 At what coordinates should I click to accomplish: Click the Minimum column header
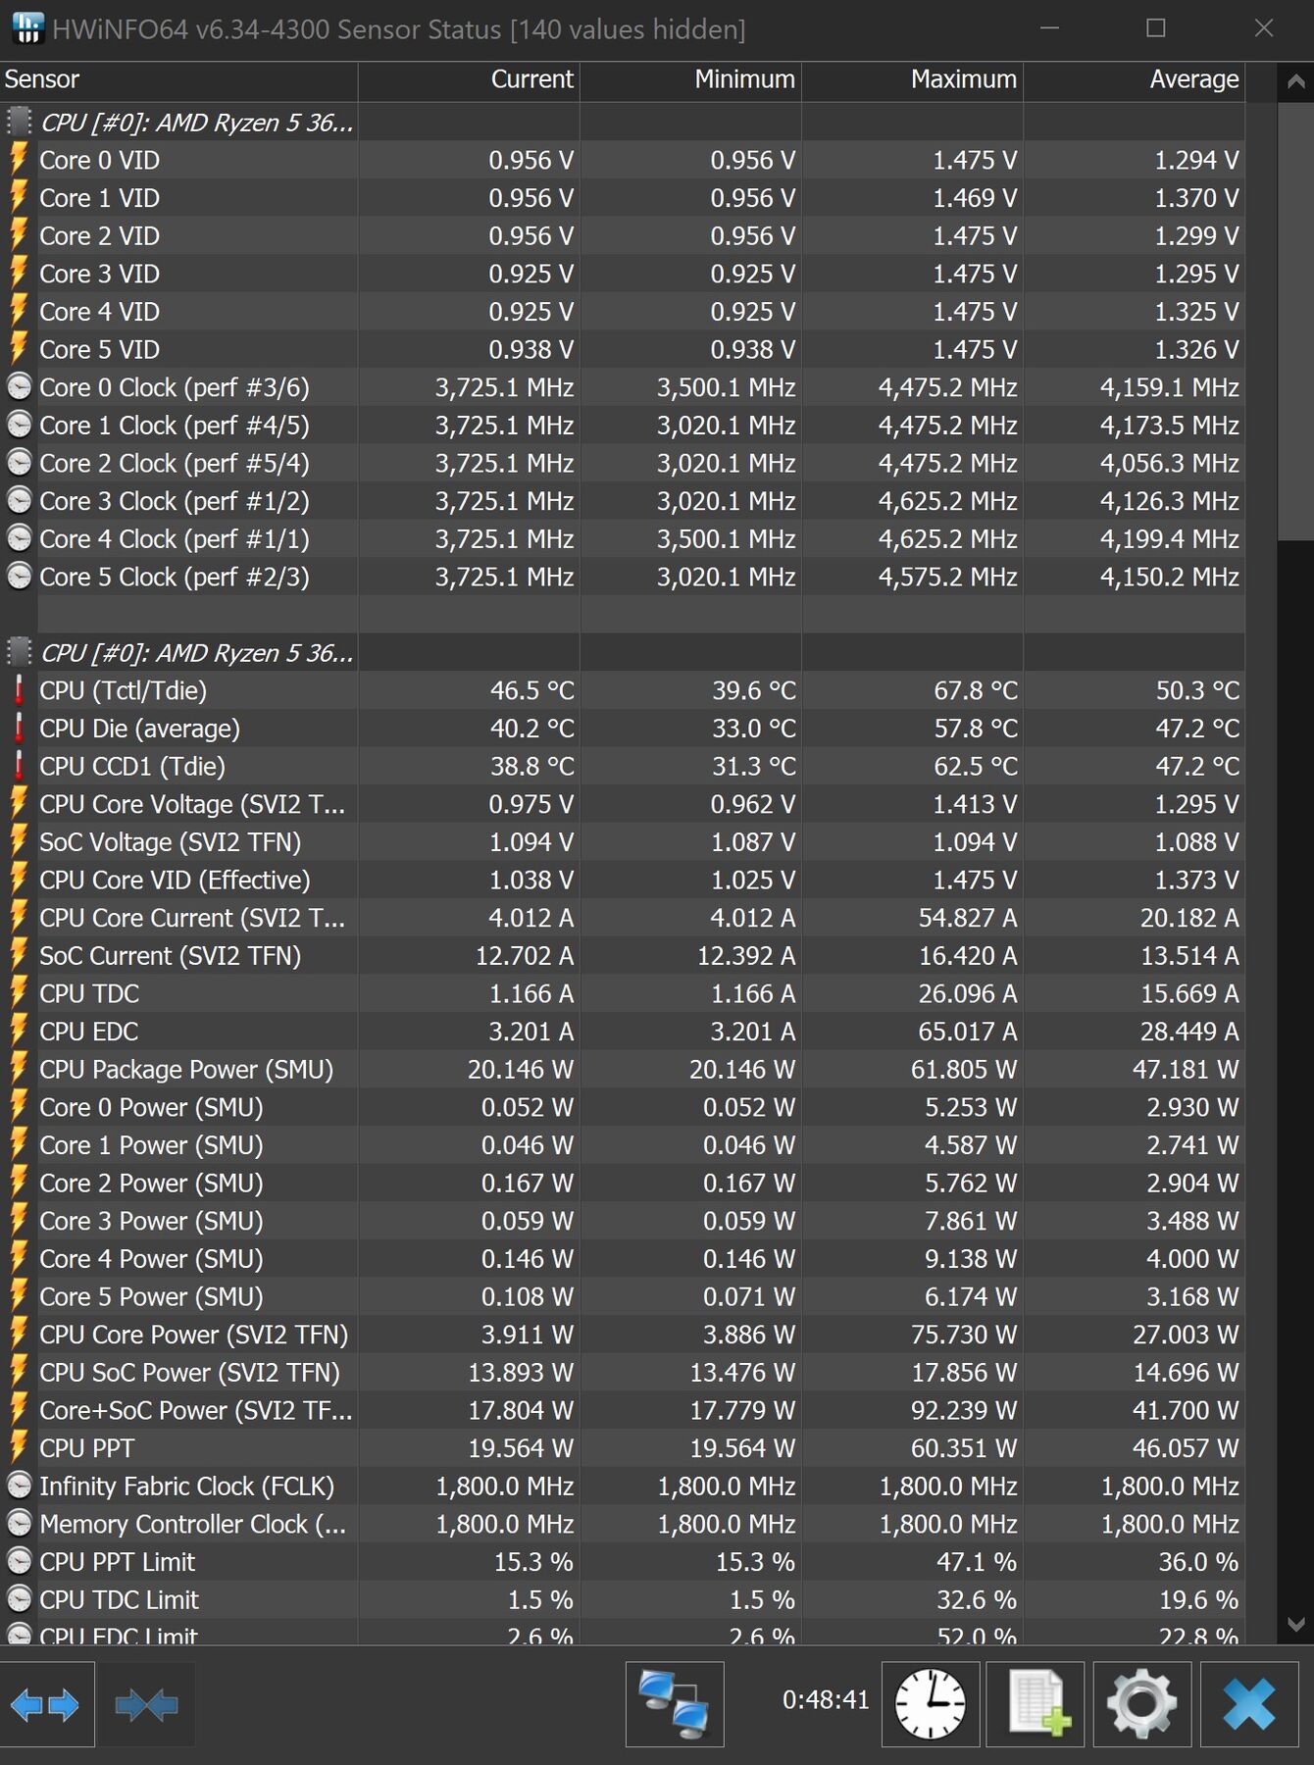click(690, 80)
